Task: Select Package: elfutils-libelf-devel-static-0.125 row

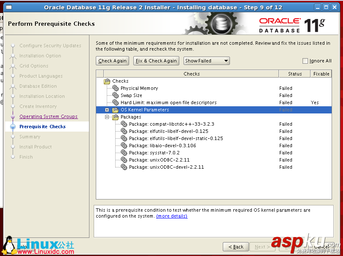Action: 214,138
